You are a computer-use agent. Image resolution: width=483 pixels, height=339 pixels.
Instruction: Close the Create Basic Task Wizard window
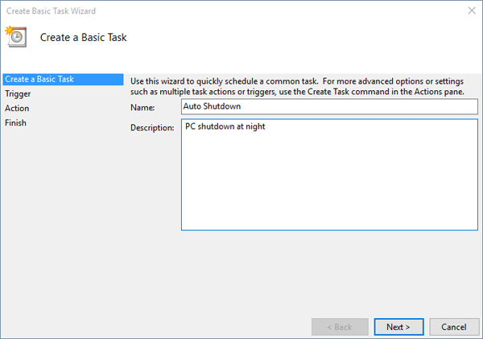pos(469,10)
